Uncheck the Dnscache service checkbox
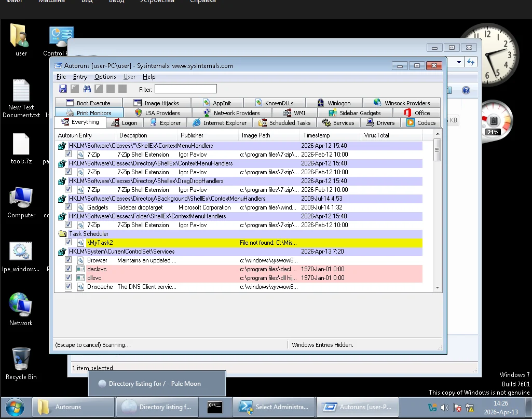The width and height of the screenshot is (532, 419). point(68,286)
